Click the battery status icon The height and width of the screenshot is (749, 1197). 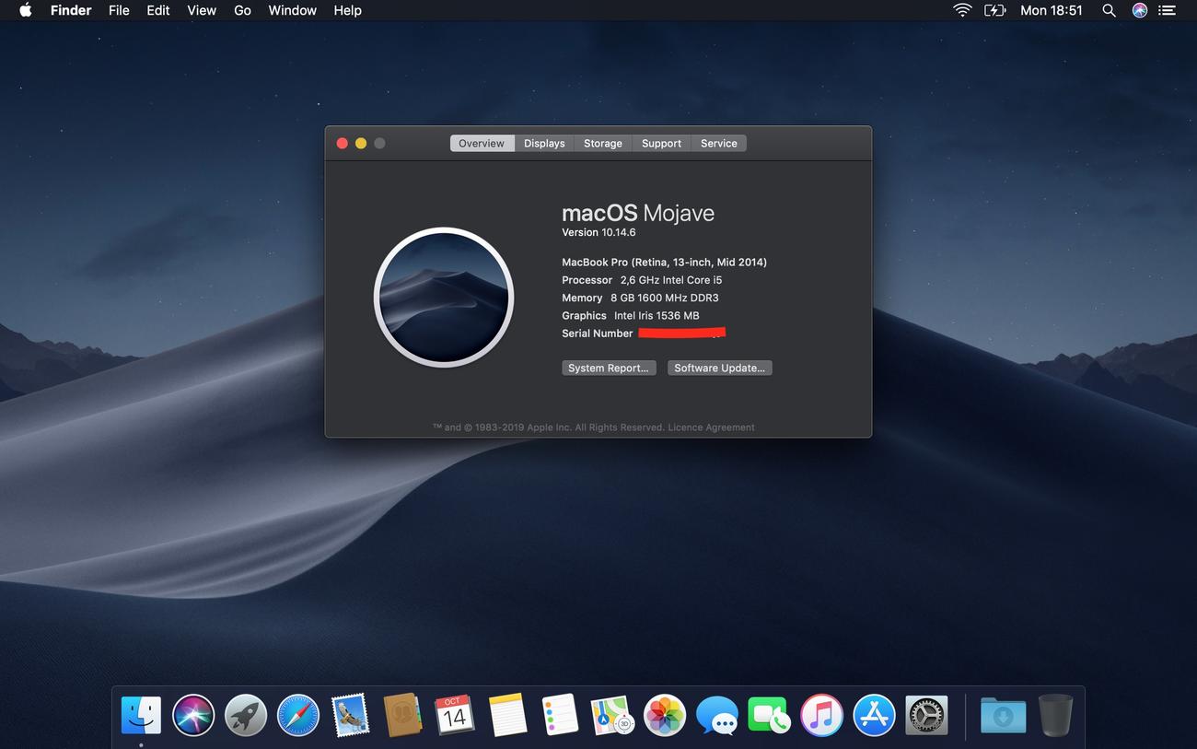point(994,10)
